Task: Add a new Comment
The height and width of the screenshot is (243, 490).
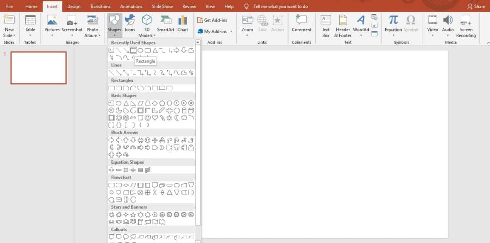Action: [x=301, y=23]
